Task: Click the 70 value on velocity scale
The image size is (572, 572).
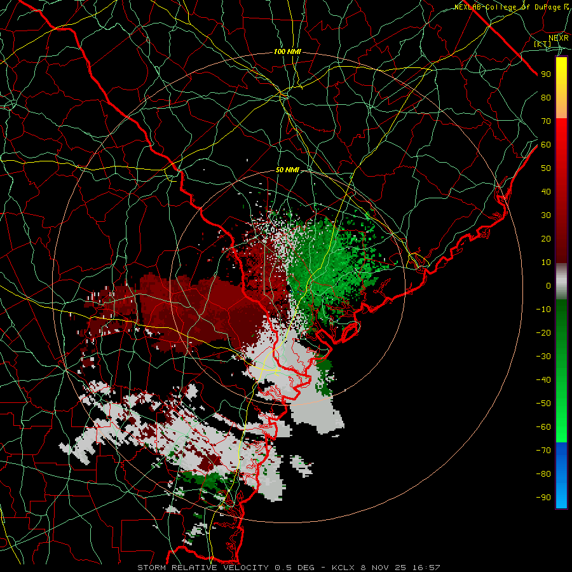Action: 546,121
